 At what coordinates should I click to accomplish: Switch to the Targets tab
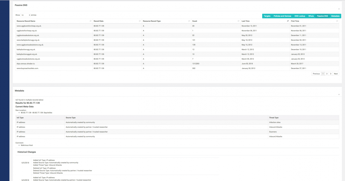pos(267,16)
